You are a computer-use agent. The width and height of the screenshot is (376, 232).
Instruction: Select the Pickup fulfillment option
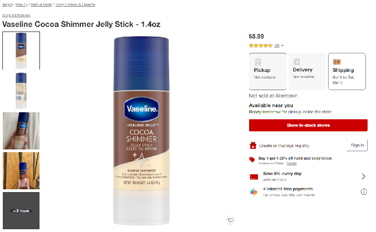[267, 71]
